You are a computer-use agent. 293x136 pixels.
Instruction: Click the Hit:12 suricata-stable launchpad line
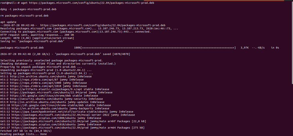[x=67, y=112]
